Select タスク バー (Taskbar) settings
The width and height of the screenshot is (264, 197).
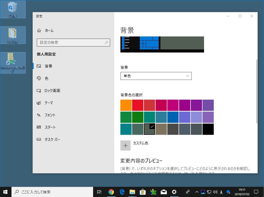coord(52,140)
